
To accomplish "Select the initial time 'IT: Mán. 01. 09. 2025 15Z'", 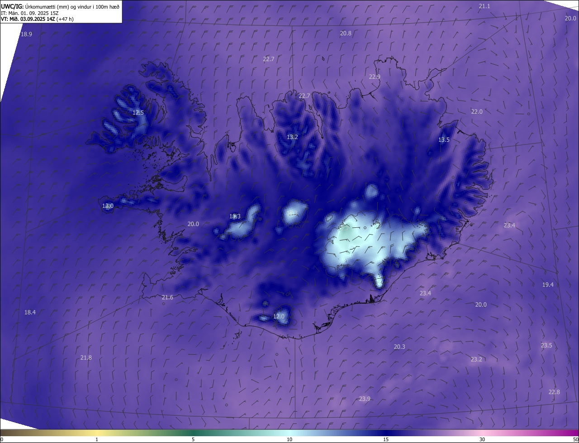I will [x=29, y=13].
